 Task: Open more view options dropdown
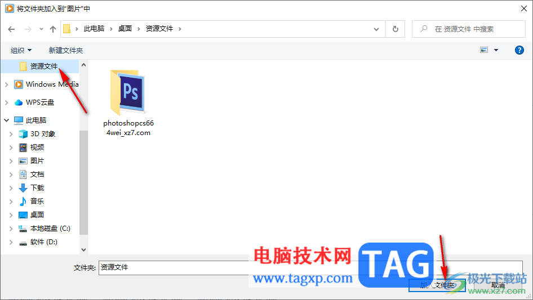(496, 50)
